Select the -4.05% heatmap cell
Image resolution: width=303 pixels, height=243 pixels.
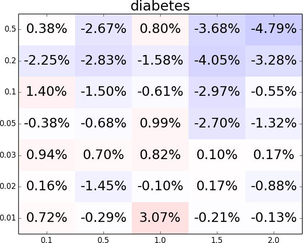point(217,61)
